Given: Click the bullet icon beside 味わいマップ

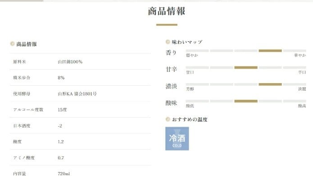Looking at the screenshot, I should [168, 42].
